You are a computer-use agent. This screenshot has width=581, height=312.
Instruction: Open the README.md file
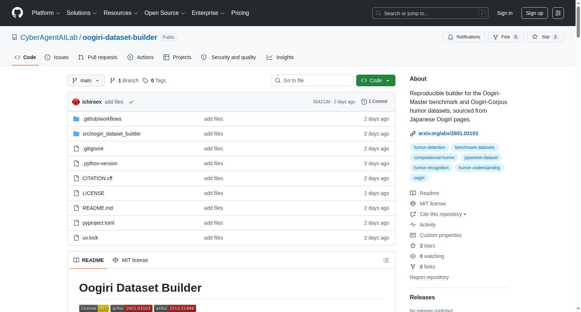click(98, 208)
